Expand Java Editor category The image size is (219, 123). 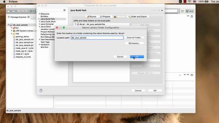tap(40, 27)
